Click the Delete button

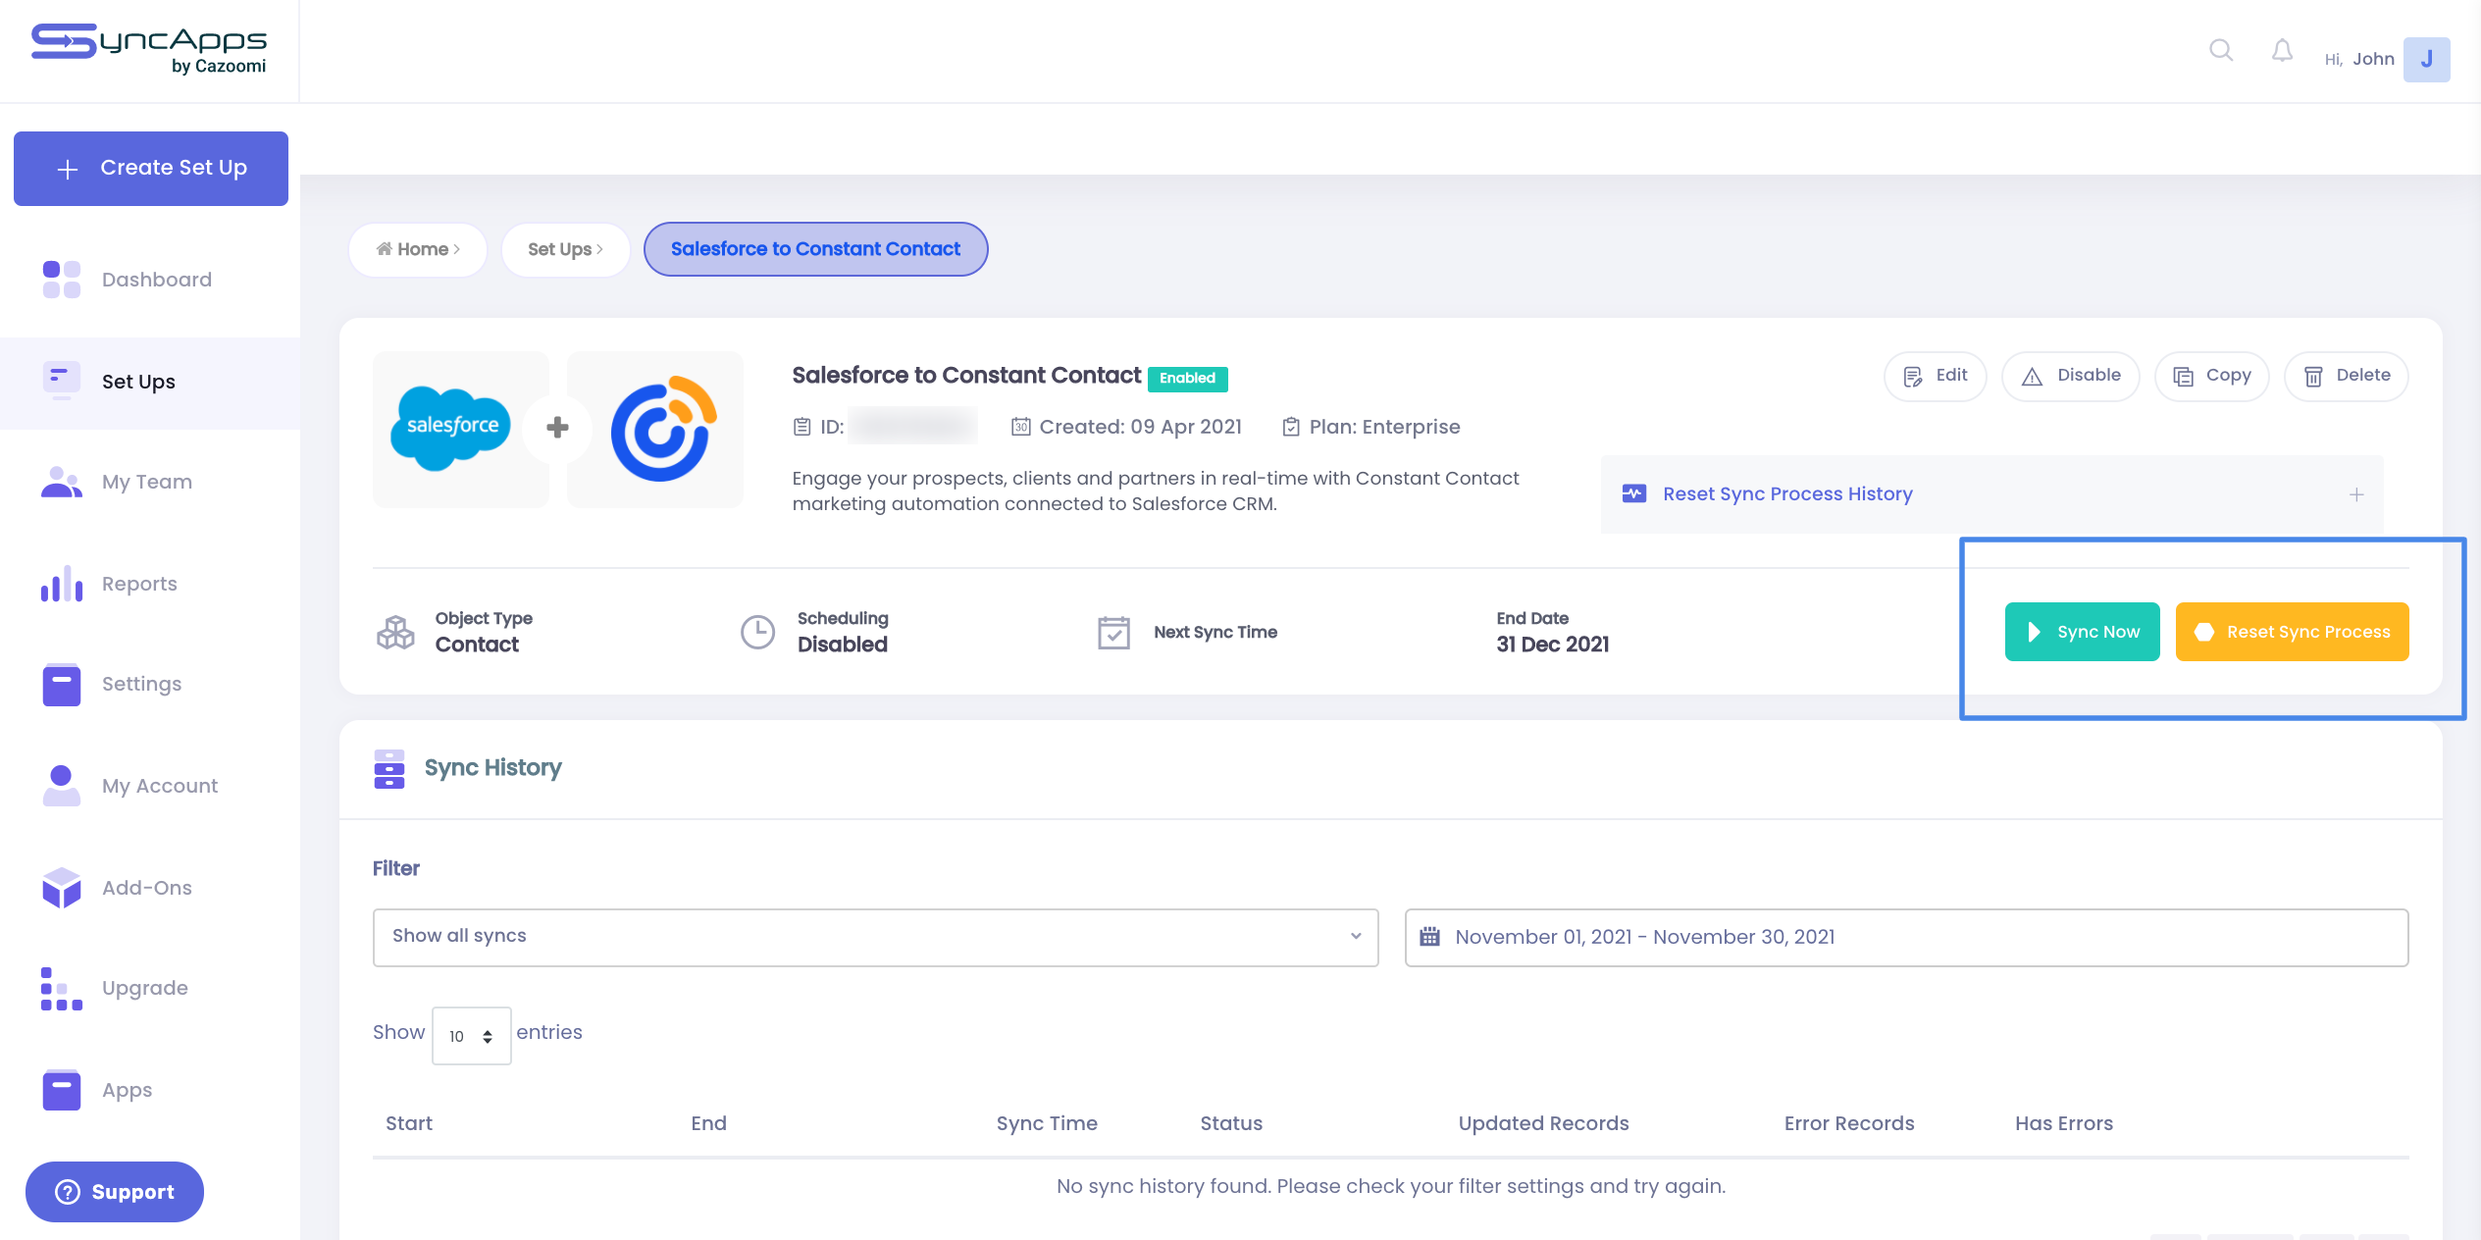pyautogui.click(x=2346, y=376)
